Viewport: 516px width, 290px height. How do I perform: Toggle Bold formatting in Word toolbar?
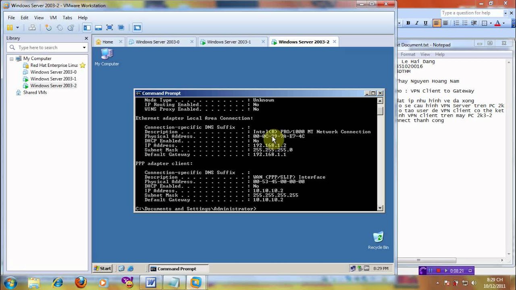pos(408,23)
